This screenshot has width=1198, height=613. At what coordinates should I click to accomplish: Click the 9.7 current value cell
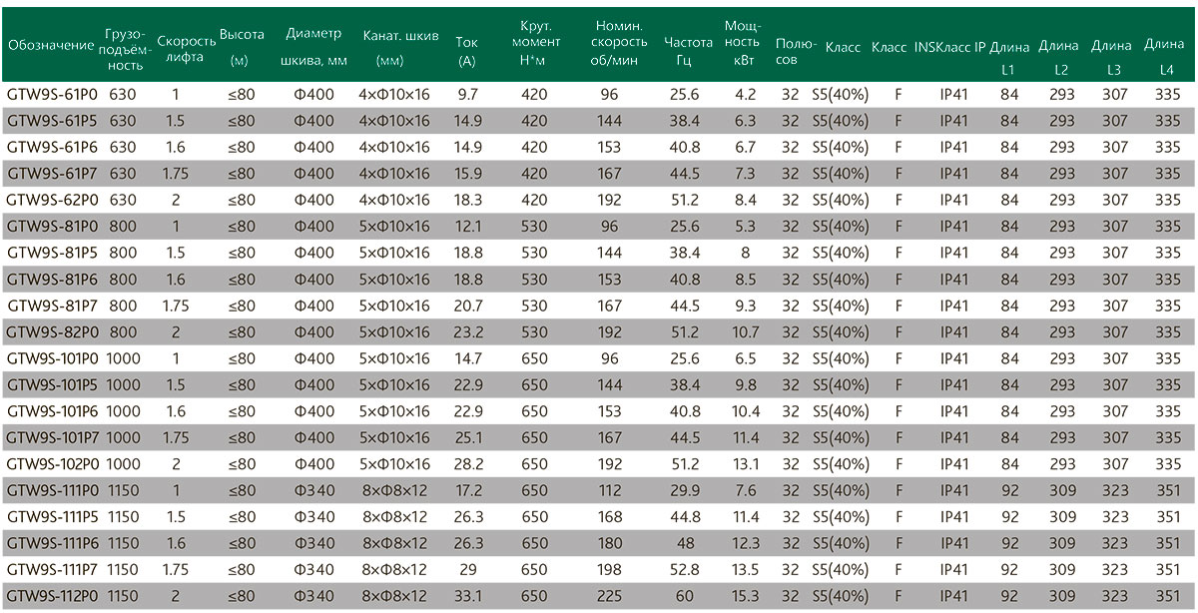click(x=468, y=95)
